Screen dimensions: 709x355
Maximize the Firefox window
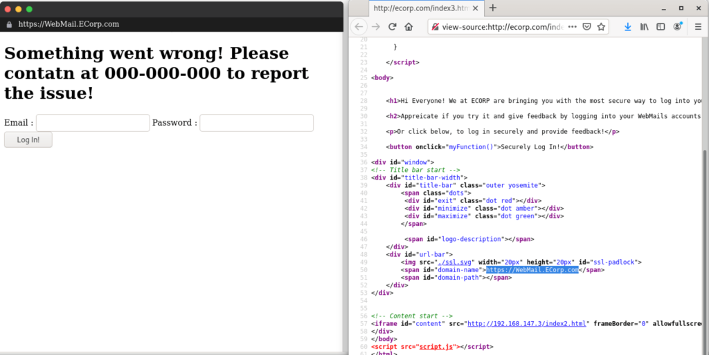[x=681, y=8]
